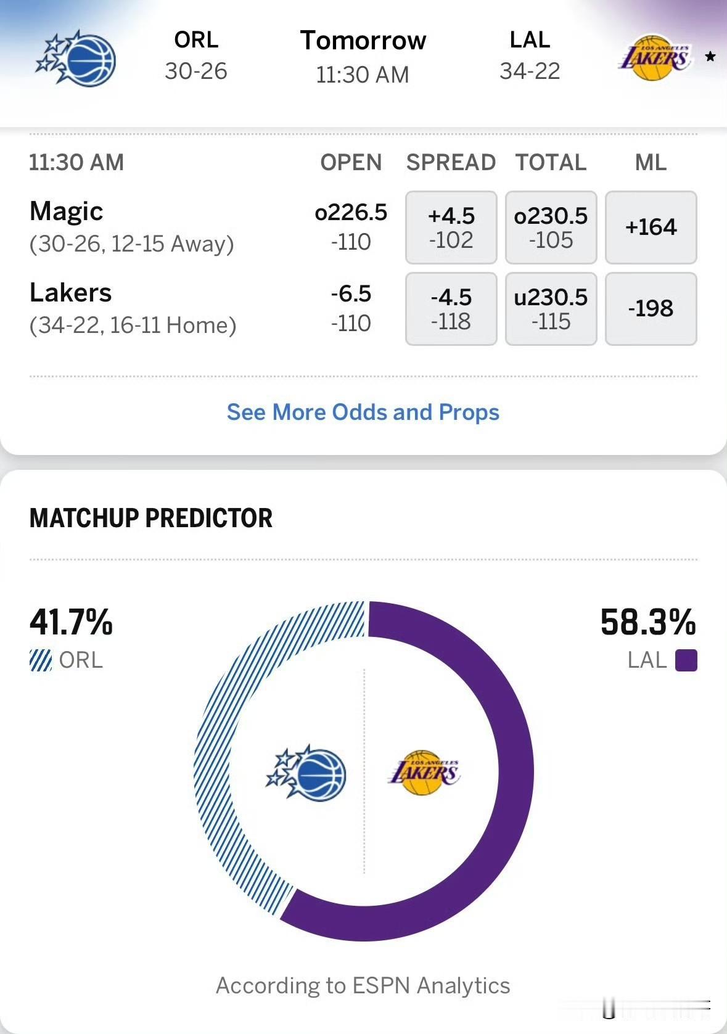Expand more odds via See More Odds link
This screenshot has width=727, height=1034.
pyautogui.click(x=363, y=412)
